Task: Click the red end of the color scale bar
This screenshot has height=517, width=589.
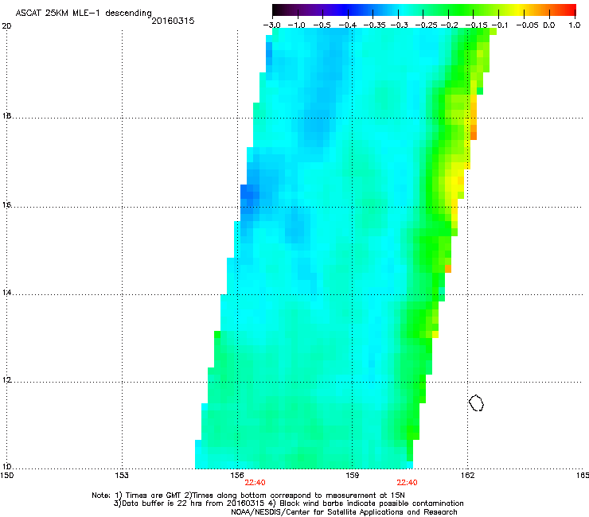Action: click(x=569, y=10)
